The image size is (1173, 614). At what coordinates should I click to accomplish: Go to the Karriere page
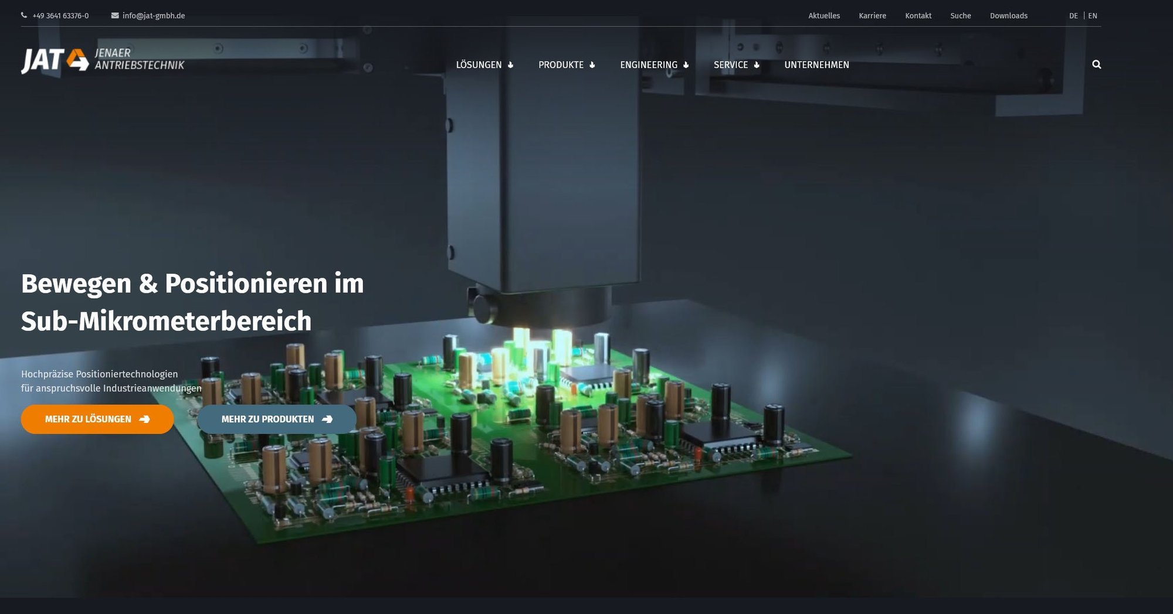[x=872, y=16]
